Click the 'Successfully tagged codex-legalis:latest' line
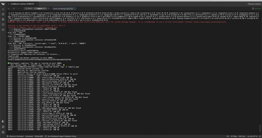262x138 pixels. (x=27, y=52)
